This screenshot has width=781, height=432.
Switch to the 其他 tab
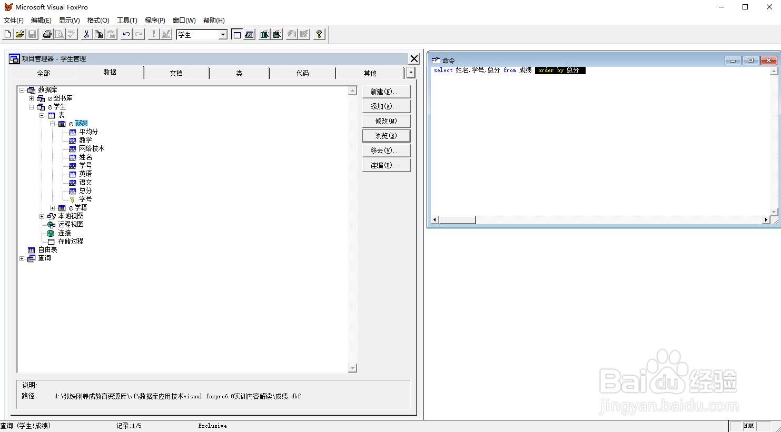[x=370, y=73]
